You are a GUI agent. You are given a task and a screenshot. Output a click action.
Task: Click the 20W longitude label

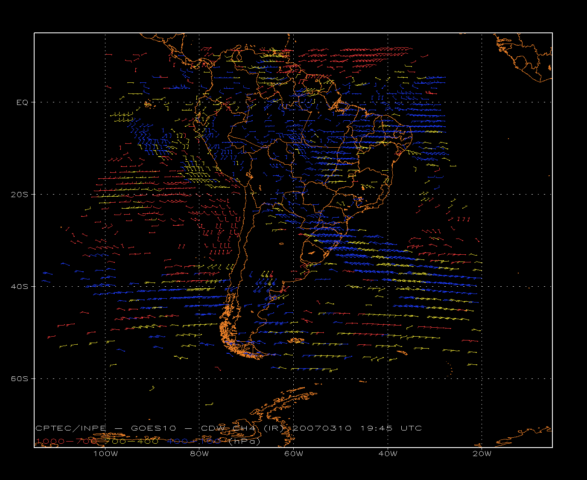(x=482, y=454)
